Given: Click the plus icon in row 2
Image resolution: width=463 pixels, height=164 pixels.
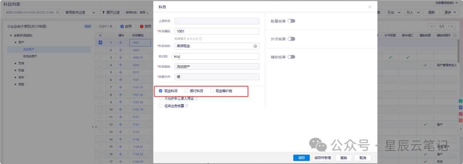Looking at the screenshot, I should pyautogui.click(x=120, y=50).
